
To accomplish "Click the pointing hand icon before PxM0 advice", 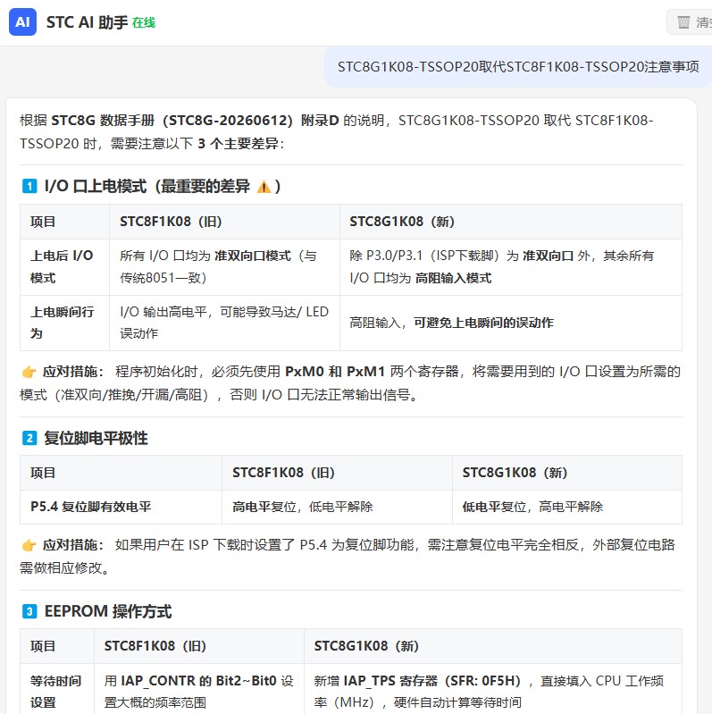I will point(29,372).
